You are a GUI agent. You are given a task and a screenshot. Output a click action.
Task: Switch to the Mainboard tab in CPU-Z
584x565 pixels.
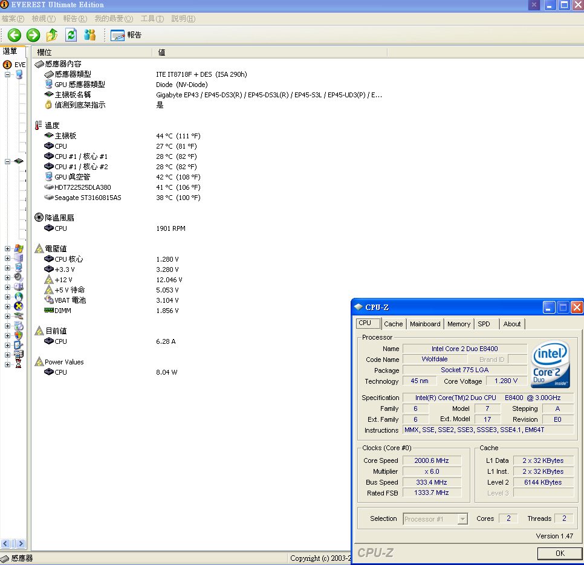click(425, 324)
